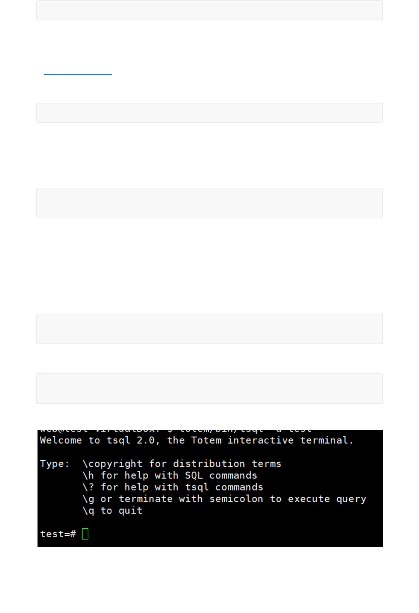Click the \h for help with SQL commands line

point(170,475)
